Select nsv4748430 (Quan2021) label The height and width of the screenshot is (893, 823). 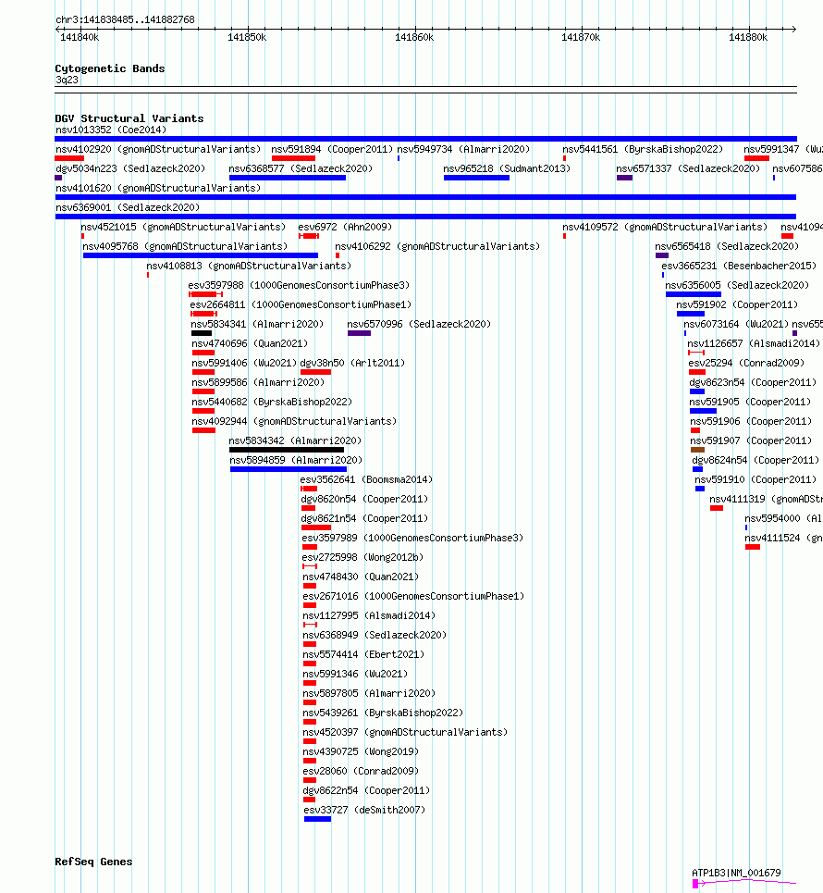(361, 577)
